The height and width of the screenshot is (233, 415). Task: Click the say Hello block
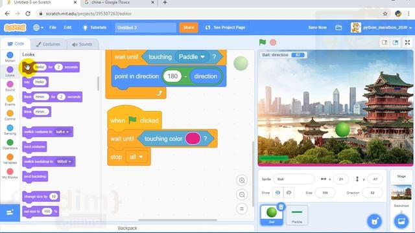(x=35, y=82)
